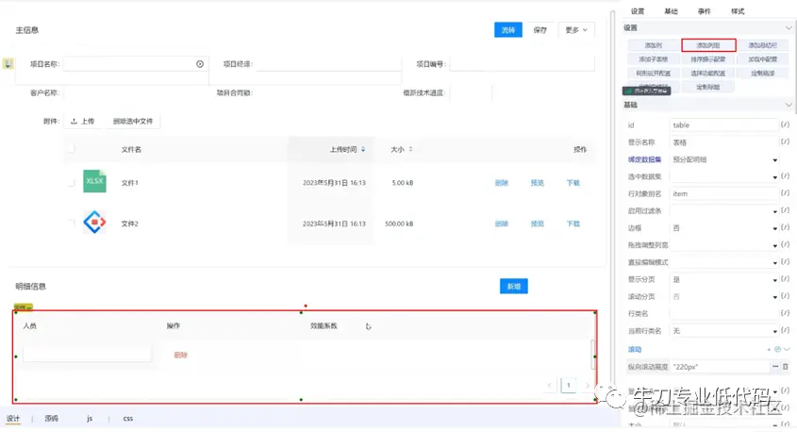The width and height of the screenshot is (797, 432).
Task: Toggle the checkbox for 文件1 row
Action: pos(71,183)
